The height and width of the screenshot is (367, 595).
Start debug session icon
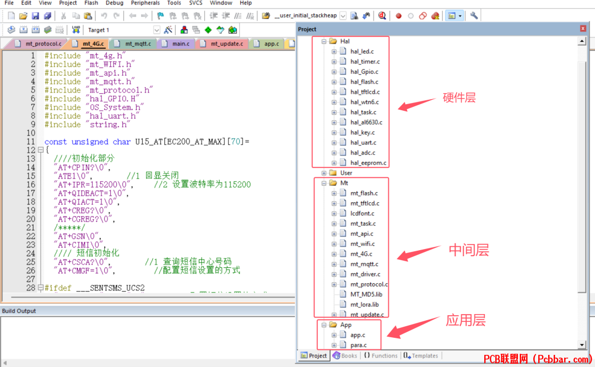pos(382,15)
